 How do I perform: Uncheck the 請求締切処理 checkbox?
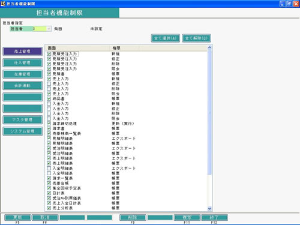pyautogui.click(x=49, y=124)
